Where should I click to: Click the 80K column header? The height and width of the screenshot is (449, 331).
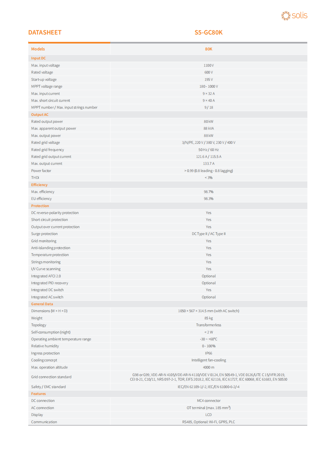[208, 49]
